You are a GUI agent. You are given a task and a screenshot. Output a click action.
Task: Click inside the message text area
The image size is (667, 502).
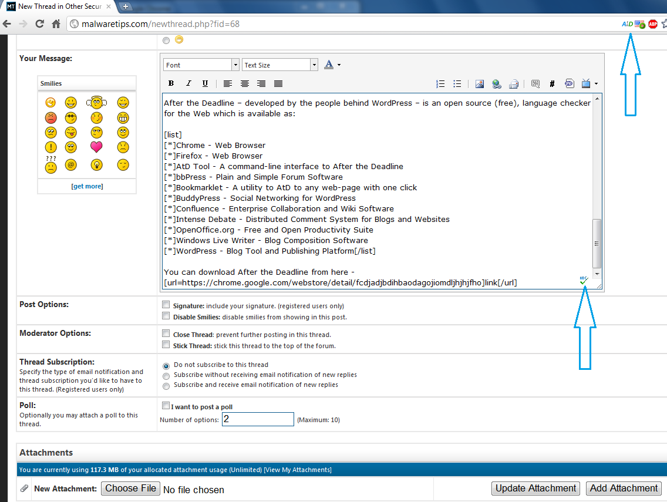[x=378, y=191]
